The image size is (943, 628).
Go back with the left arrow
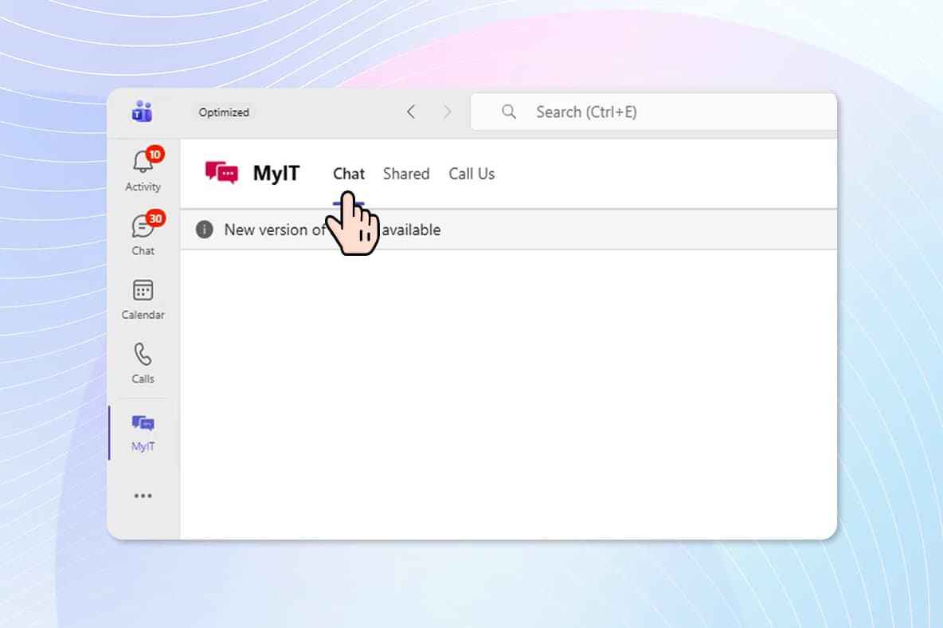(x=411, y=112)
